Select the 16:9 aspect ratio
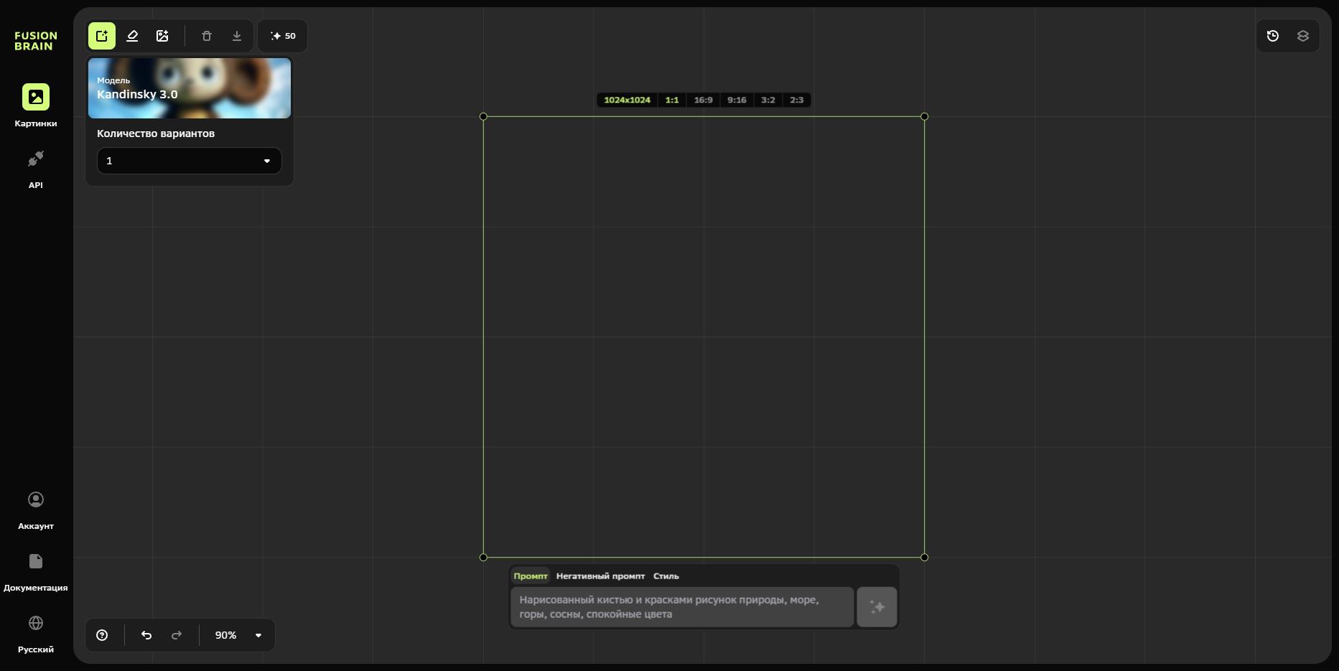Screen dimensions: 1339x671 pos(703,100)
